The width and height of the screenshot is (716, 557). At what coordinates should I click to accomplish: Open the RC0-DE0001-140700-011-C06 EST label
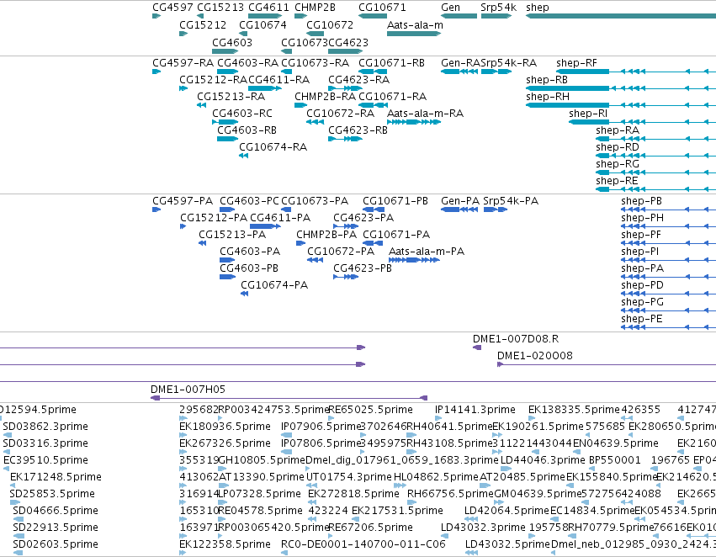[x=363, y=544]
